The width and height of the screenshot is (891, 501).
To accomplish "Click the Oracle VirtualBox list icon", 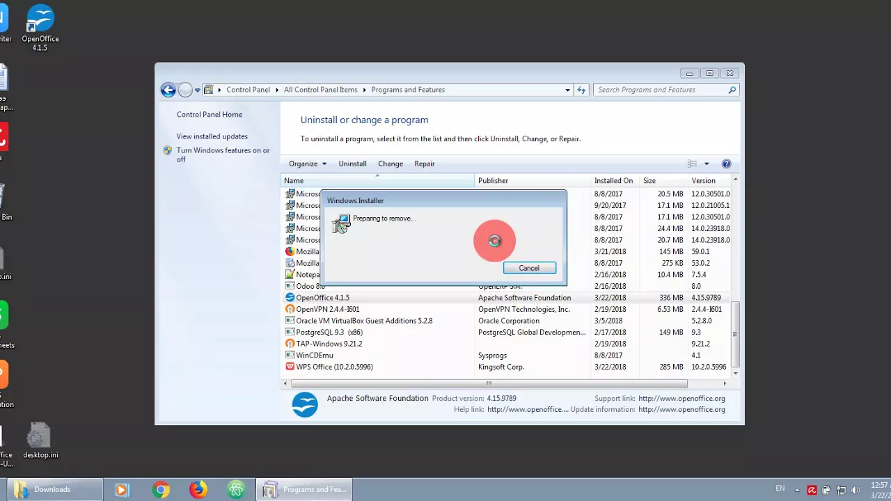I will 290,321.
